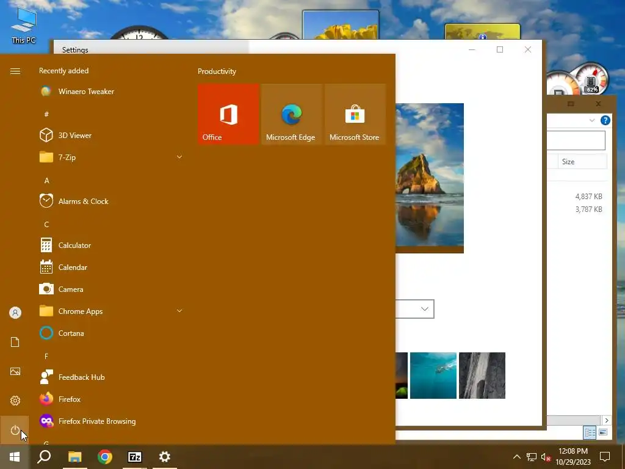Screen dimensions: 625x469
Task: Open Settings gear in Start sidebar
Action: 15,401
